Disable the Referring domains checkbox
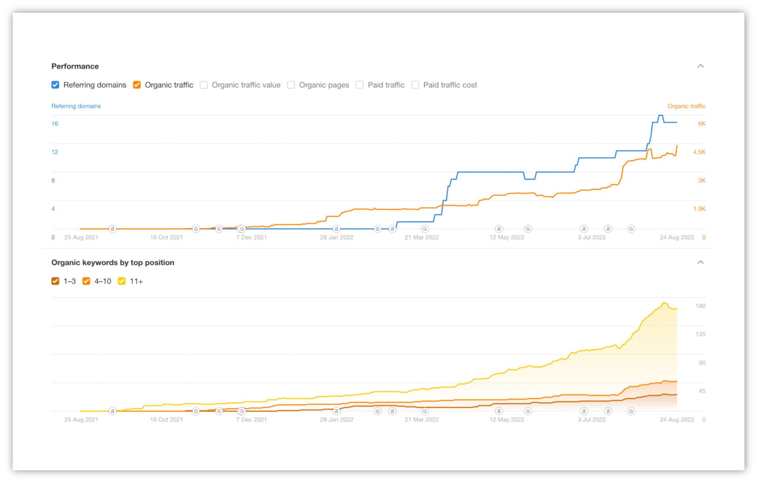This screenshot has width=757, height=483. coord(55,85)
